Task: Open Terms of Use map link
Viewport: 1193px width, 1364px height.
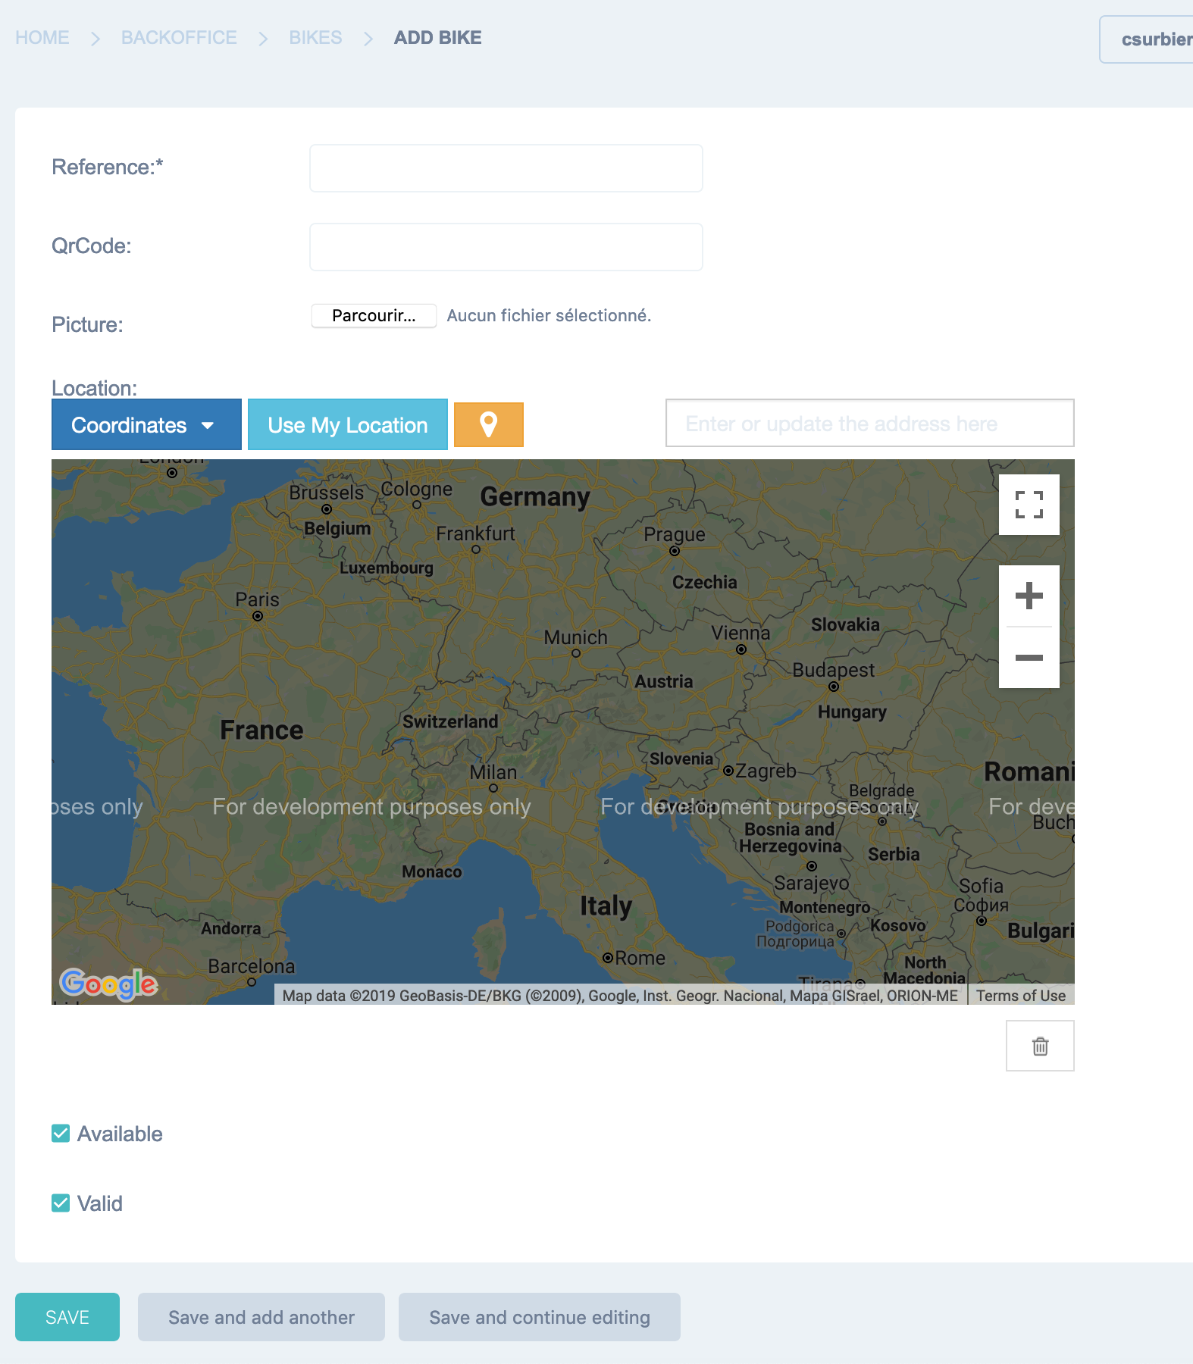Action: 1020,996
